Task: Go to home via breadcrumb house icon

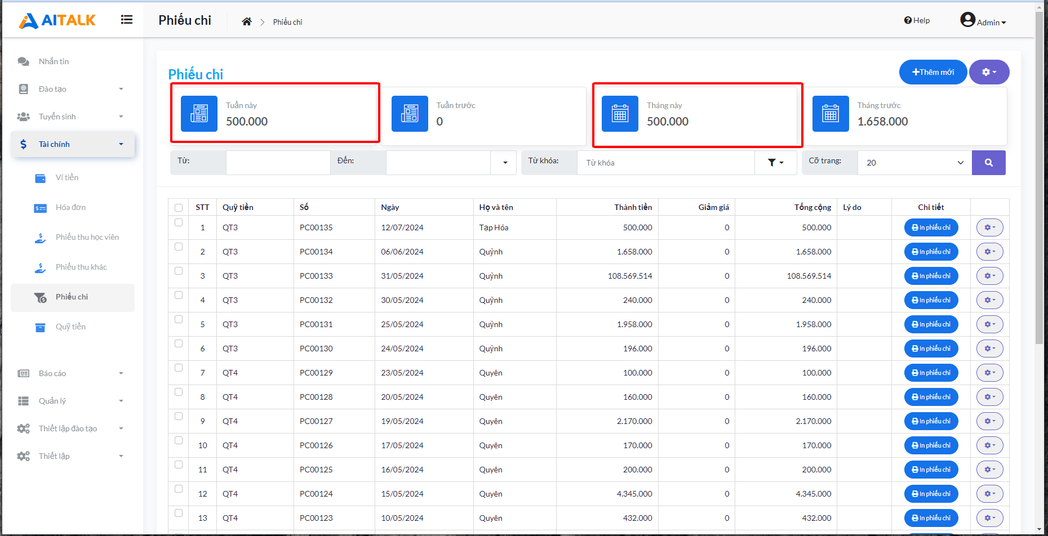Action: (247, 21)
